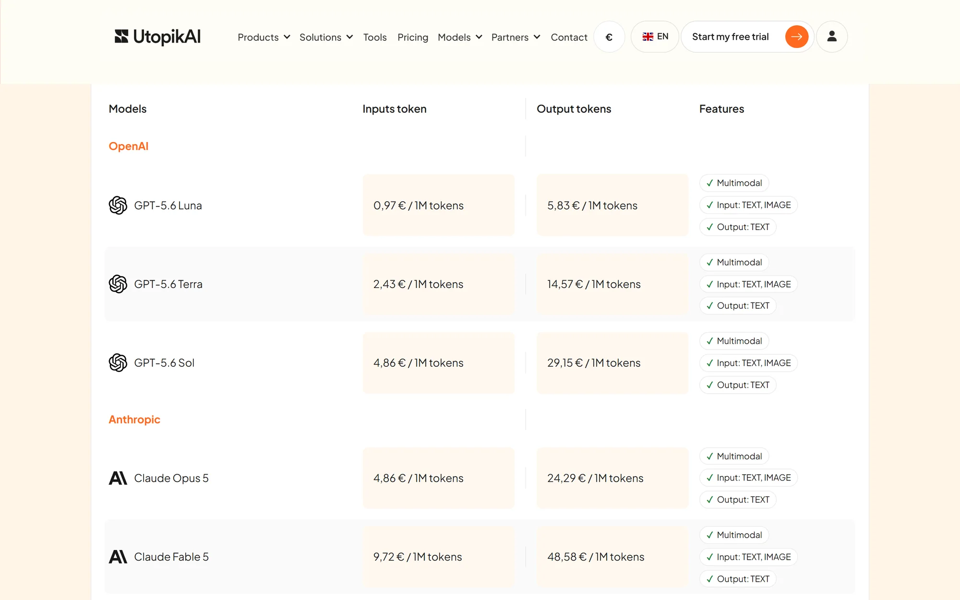This screenshot has width=960, height=600.
Task: Click Output: TEXT tag for GPT-5.6 Luna
Action: (x=738, y=227)
